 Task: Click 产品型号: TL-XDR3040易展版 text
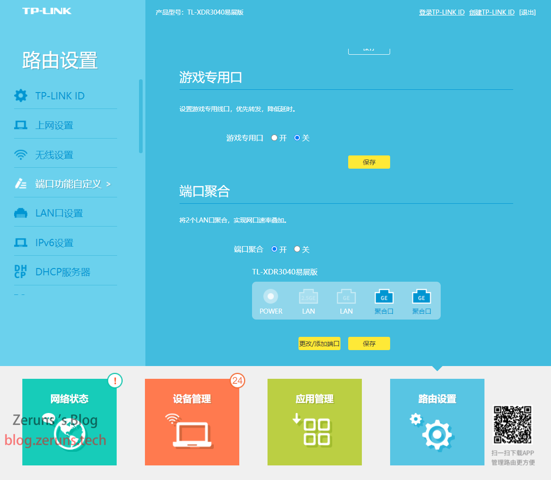200,12
